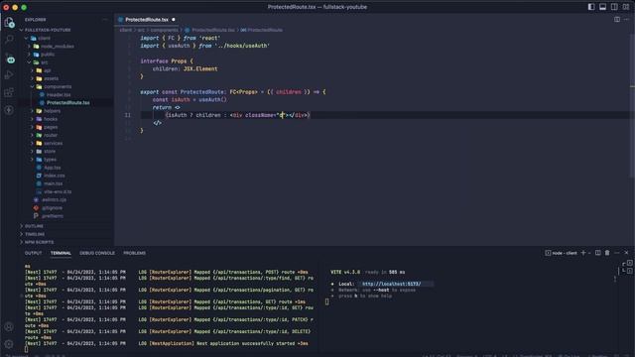Collapse the src folder
This screenshot has width=635, height=357.
point(44,62)
